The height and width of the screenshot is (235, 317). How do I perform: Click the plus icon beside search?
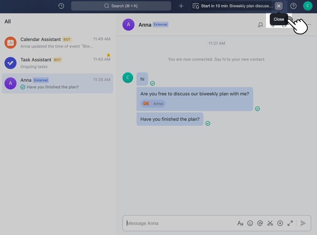[x=181, y=6]
